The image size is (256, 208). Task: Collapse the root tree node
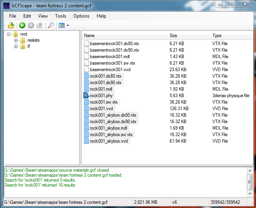tap(8, 34)
